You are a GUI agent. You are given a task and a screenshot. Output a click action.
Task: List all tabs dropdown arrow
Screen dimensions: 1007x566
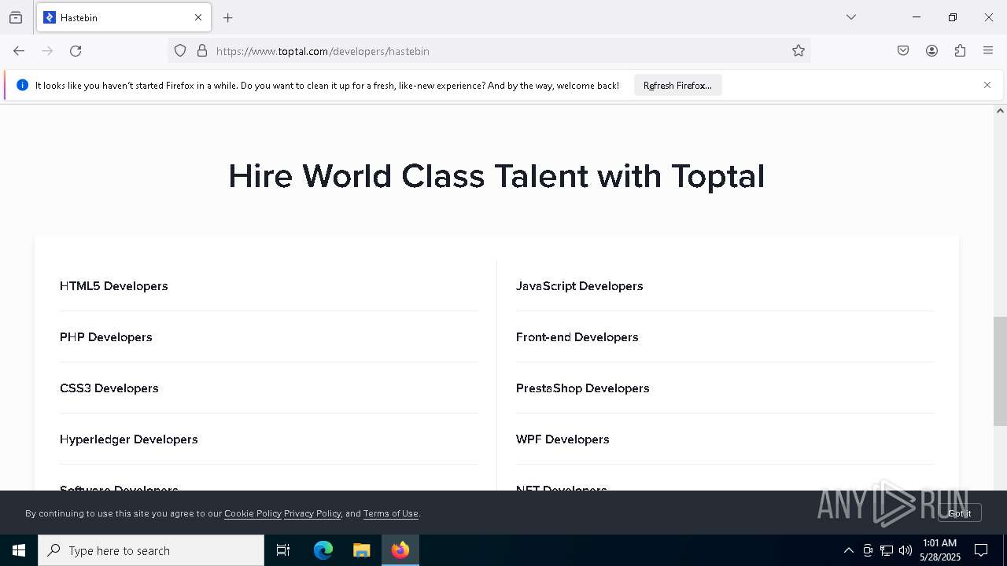850,17
